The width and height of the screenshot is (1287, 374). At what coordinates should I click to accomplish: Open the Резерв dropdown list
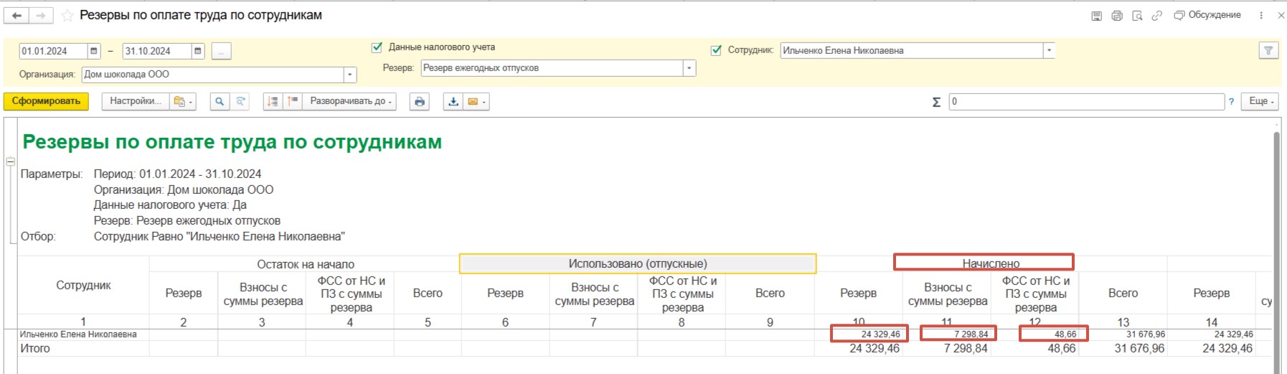click(x=689, y=68)
